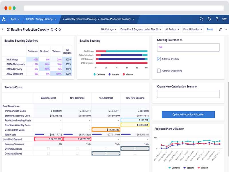View notifications via the bell icon
The width and height of the screenshot is (229, 172).
(209, 19)
